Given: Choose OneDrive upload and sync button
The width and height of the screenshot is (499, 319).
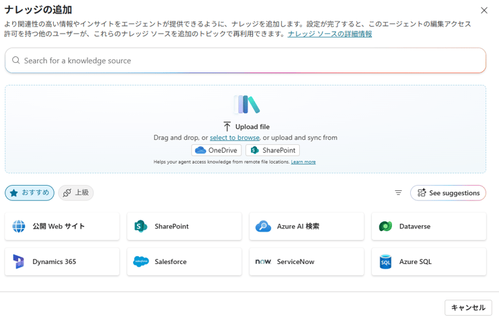Looking at the screenshot, I should point(216,150).
